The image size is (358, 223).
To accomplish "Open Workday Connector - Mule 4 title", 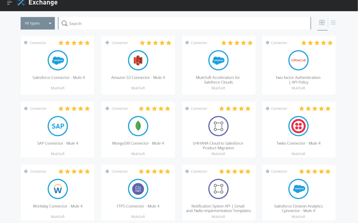I will 57,206.
